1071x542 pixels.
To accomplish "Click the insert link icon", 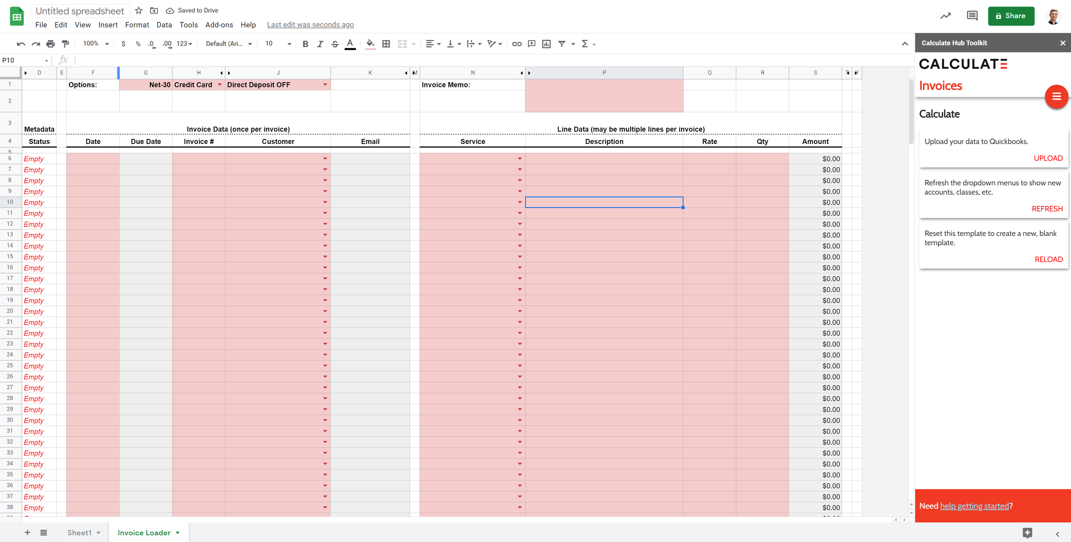I will [x=517, y=44].
